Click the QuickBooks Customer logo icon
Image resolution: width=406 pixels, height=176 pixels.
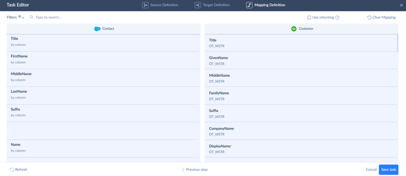(x=294, y=29)
